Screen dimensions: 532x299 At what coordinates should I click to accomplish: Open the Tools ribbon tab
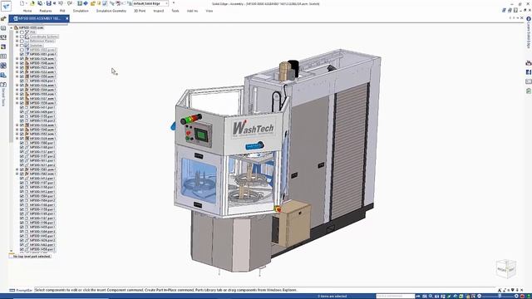tap(175, 11)
